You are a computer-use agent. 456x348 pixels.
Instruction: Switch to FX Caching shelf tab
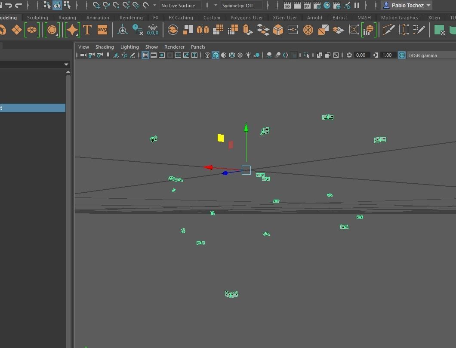181,18
